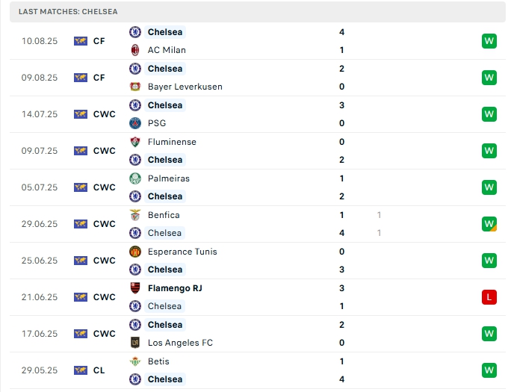Click the CL competition label on 29.05.25
Image resolution: width=511 pixels, height=392 pixels.
[x=99, y=370]
